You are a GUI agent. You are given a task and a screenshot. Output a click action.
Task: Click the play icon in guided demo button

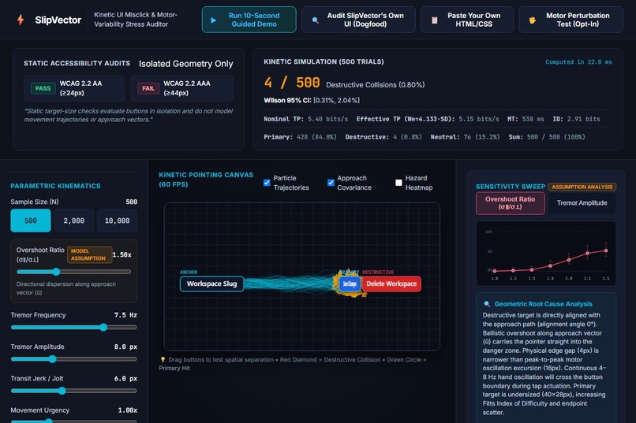213,20
